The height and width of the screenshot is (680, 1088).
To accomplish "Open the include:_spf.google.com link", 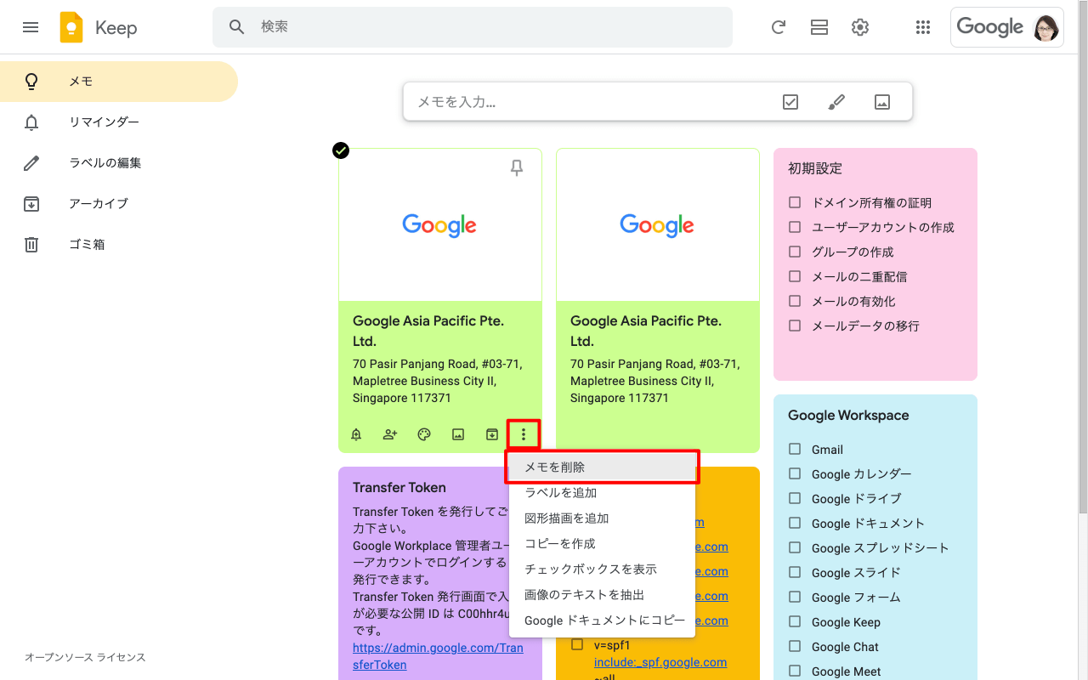I will pyautogui.click(x=660, y=662).
